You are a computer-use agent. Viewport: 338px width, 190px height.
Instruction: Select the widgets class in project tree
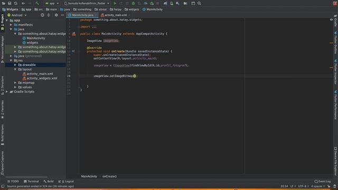click(30, 43)
